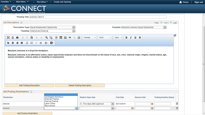Click the find magnifier icon in editor
205x115 pixels.
click(x=46, y=38)
